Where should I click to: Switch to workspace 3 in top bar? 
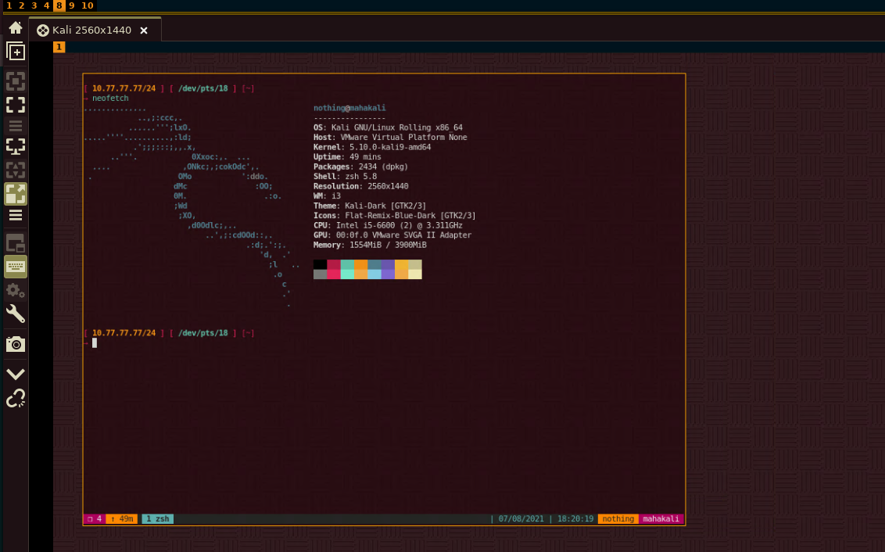tap(34, 5)
